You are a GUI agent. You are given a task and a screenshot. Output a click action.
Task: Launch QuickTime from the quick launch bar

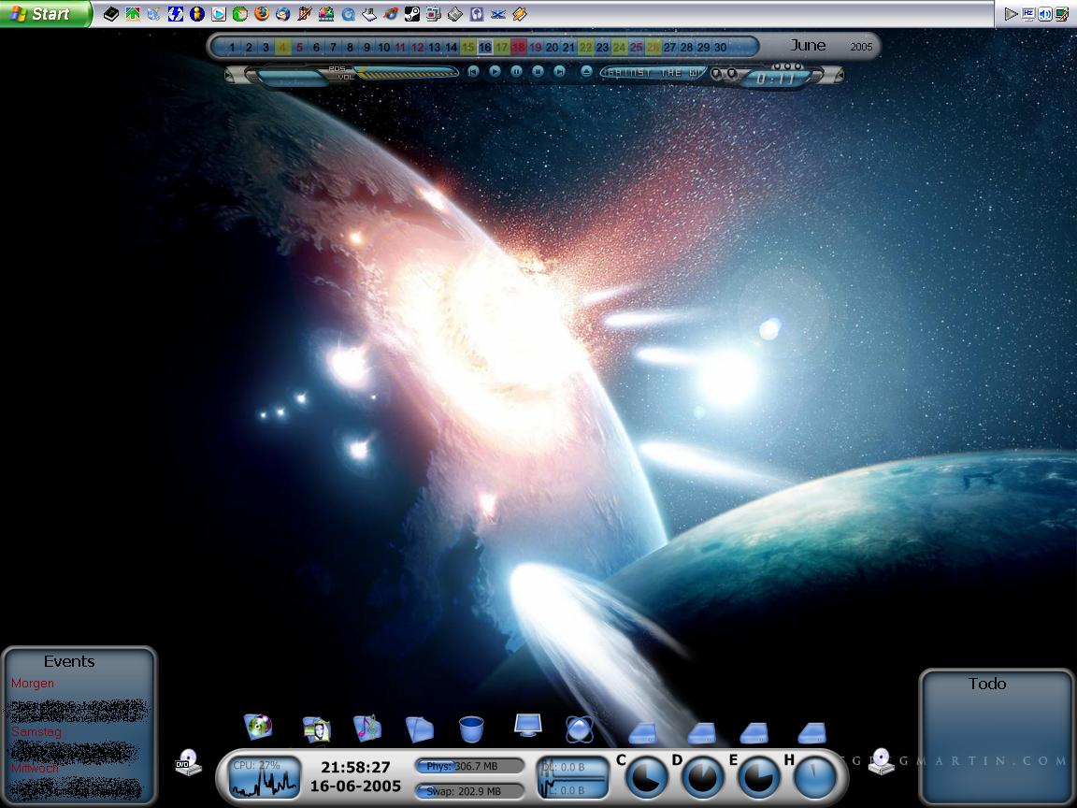pos(348,14)
